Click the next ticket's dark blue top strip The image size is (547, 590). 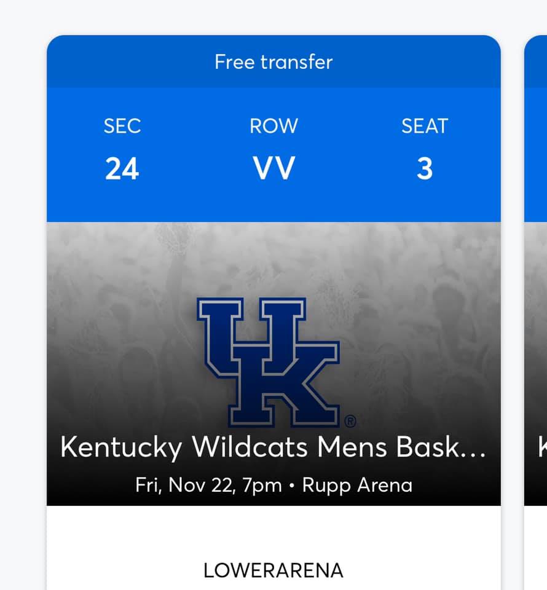click(536, 61)
